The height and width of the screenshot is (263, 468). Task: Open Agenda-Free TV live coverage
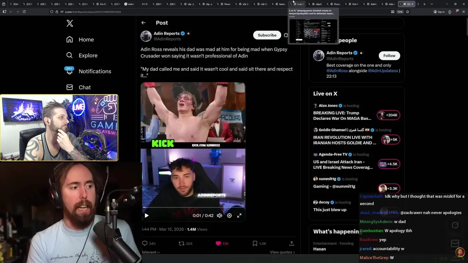343,164
